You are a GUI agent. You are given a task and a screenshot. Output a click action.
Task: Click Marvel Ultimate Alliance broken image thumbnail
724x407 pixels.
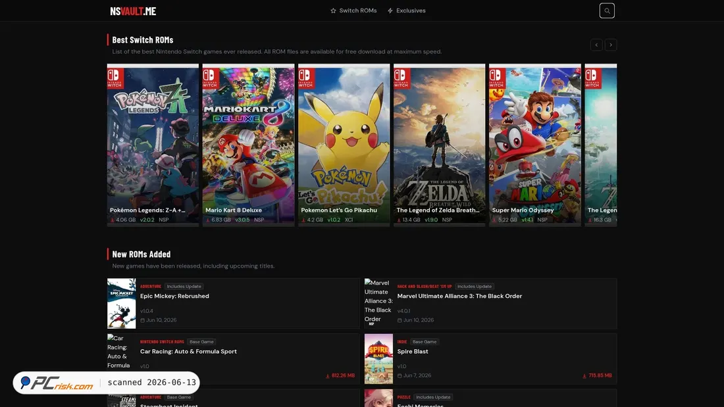pyautogui.click(x=378, y=303)
